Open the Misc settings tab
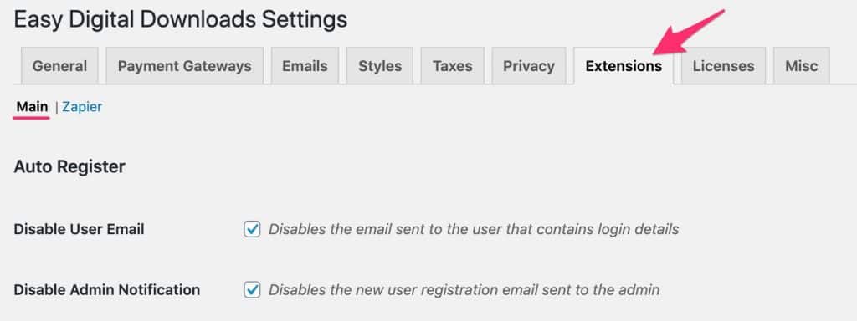This screenshot has width=857, height=321. pos(801,66)
